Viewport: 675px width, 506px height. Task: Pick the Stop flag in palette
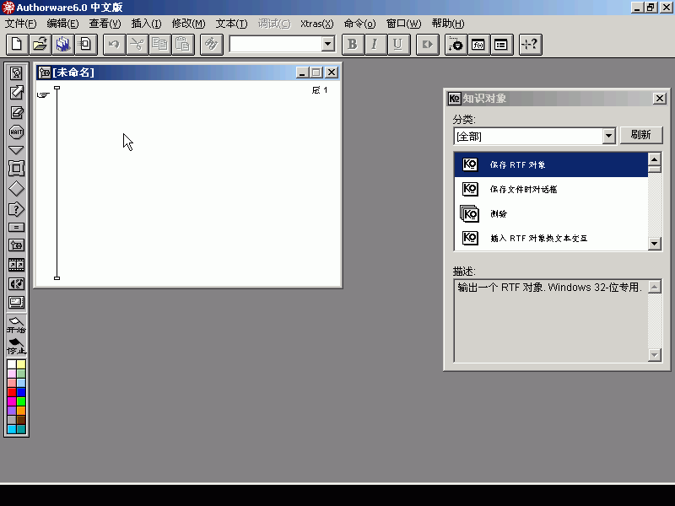tap(16, 347)
